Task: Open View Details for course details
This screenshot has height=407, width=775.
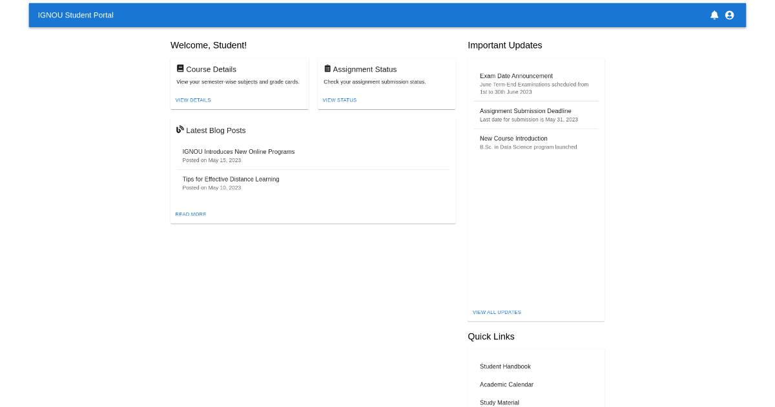Action: pos(193,100)
